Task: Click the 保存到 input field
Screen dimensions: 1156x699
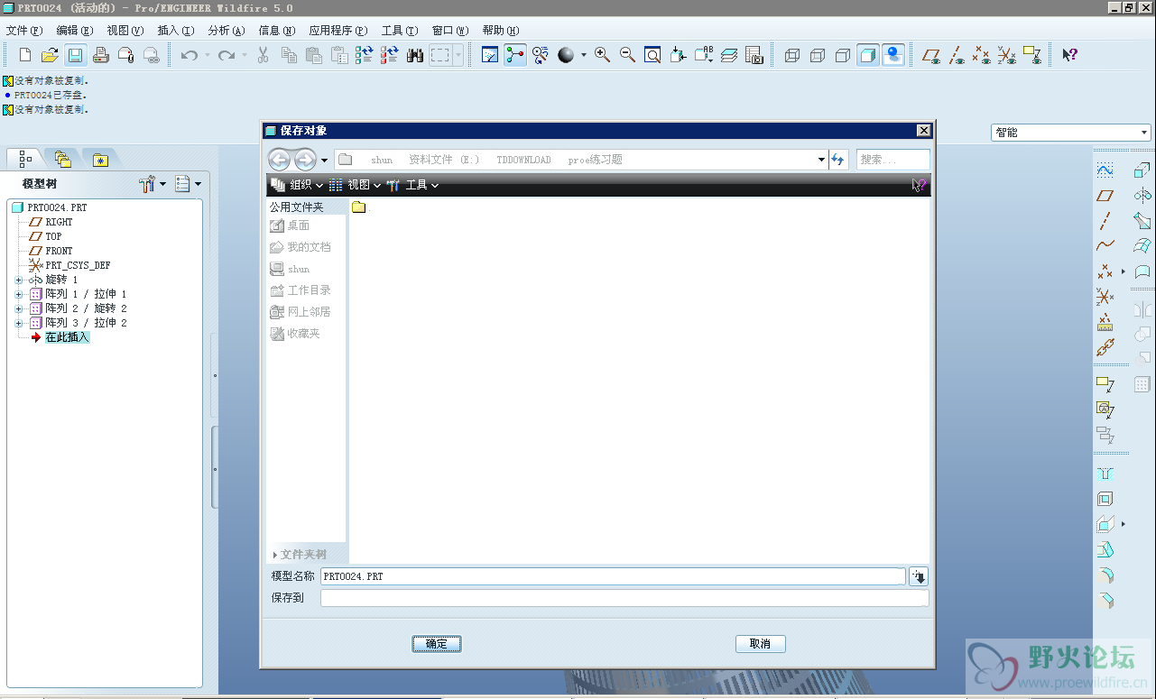Action: [x=624, y=598]
